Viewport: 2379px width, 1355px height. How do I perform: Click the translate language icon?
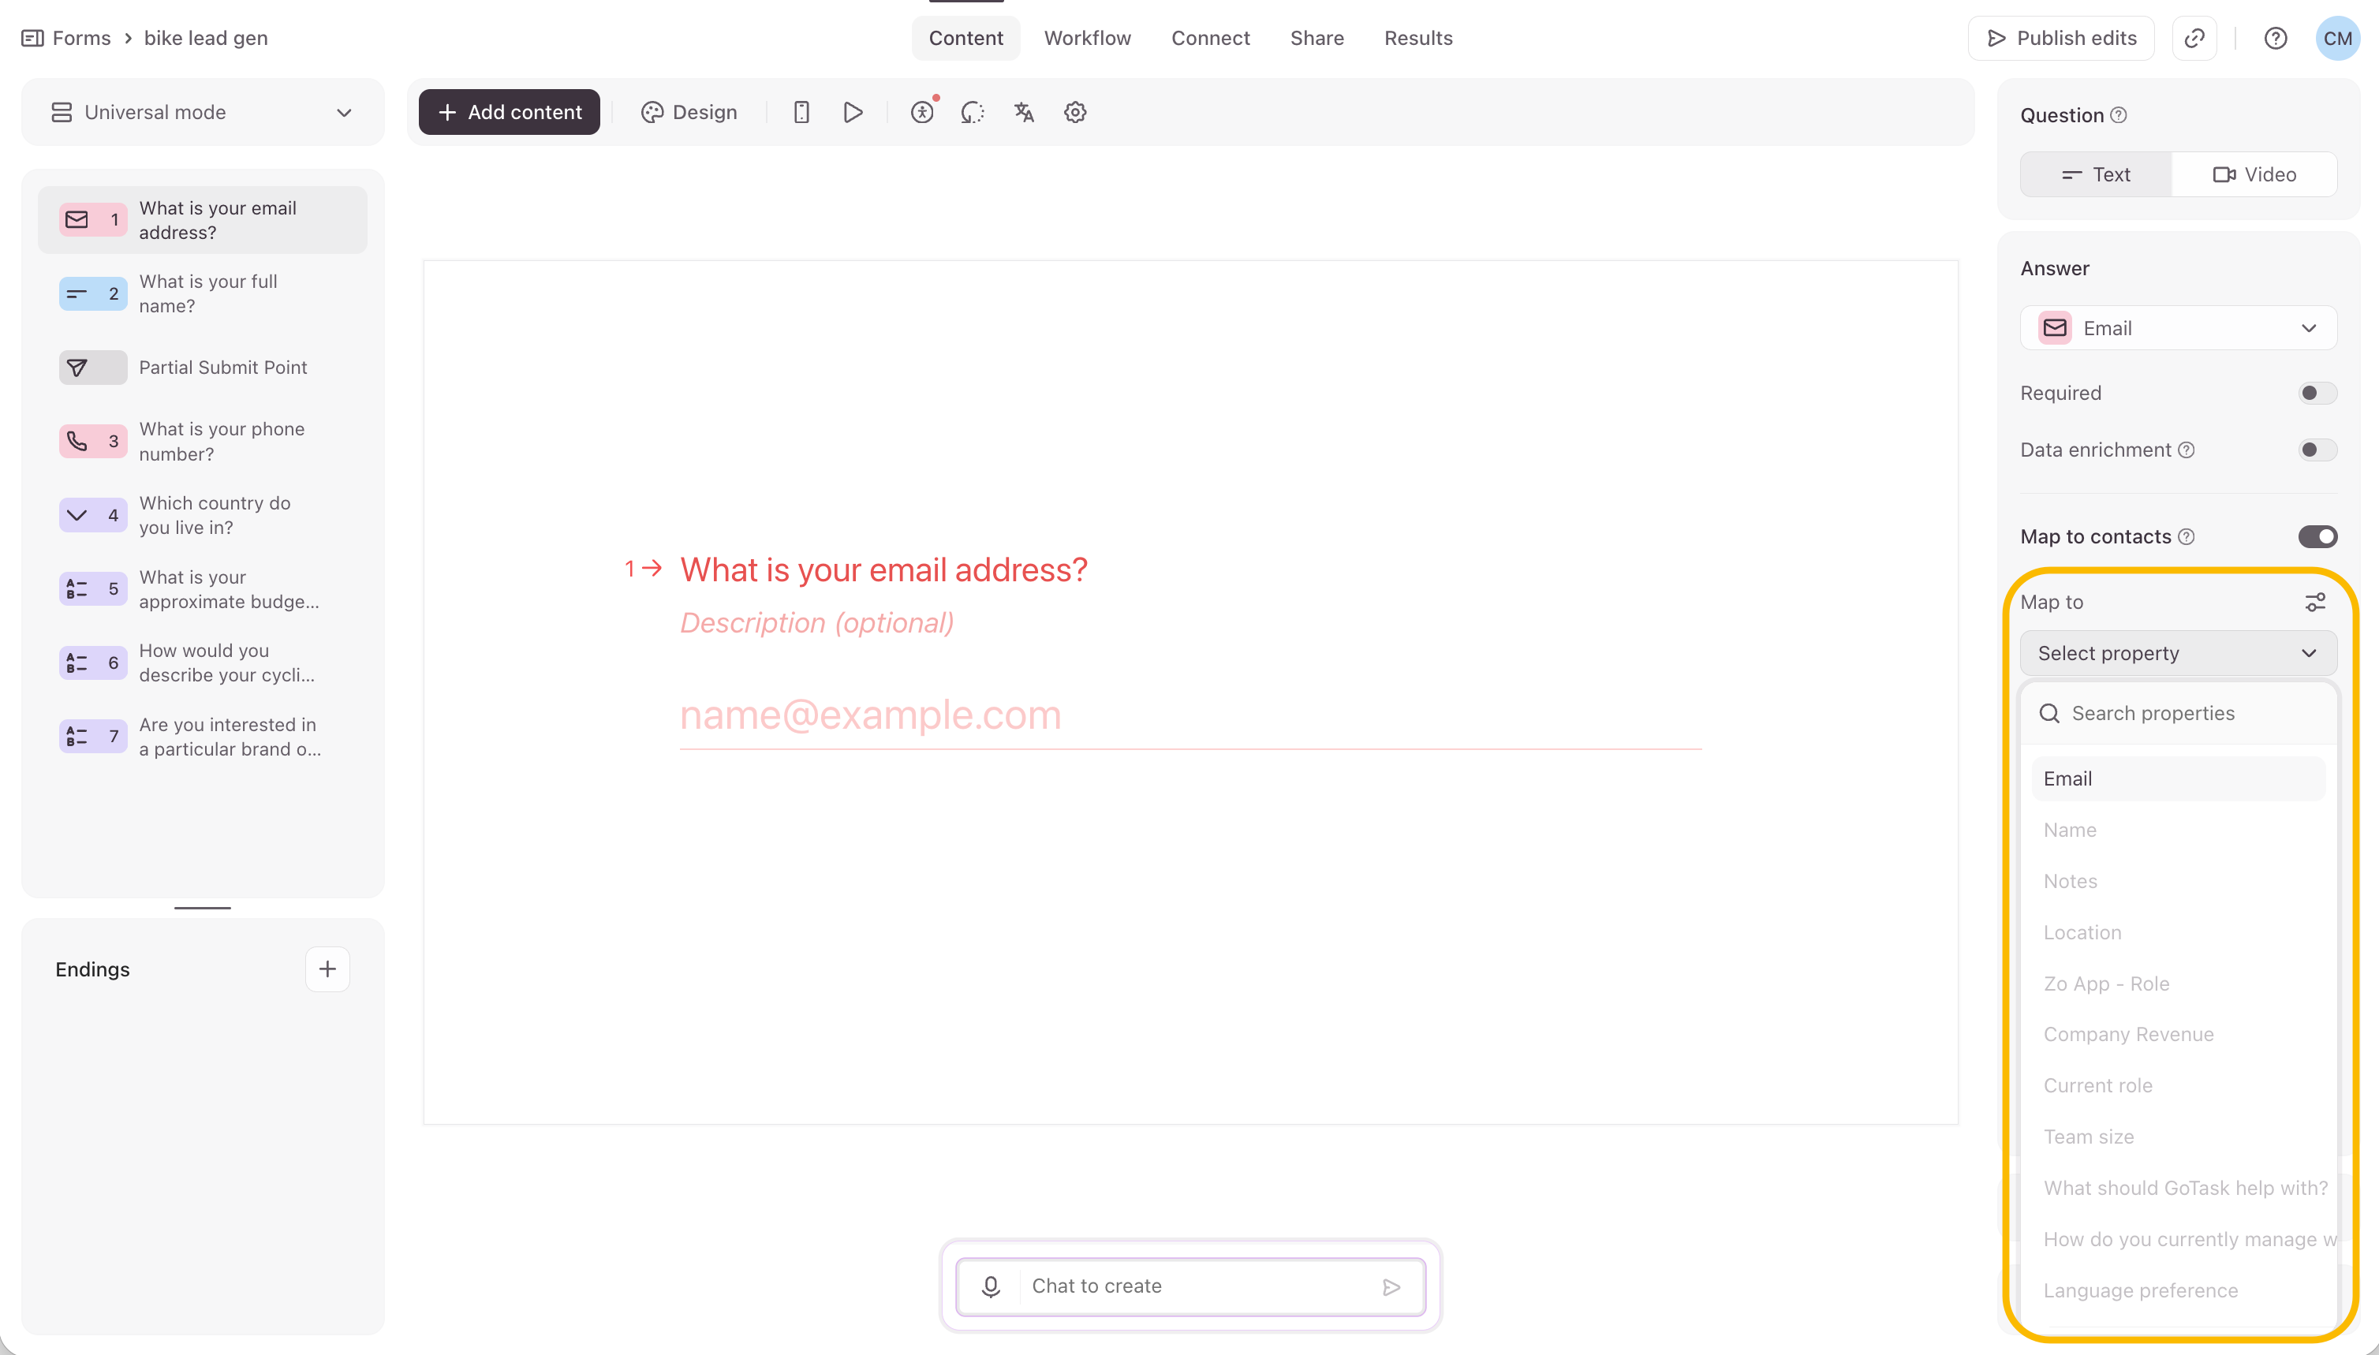coord(1024,113)
